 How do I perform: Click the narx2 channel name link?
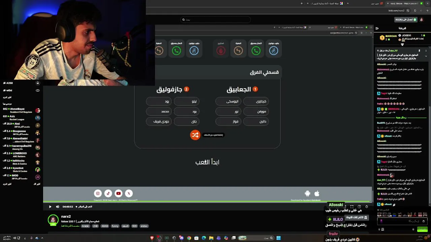click(x=66, y=216)
